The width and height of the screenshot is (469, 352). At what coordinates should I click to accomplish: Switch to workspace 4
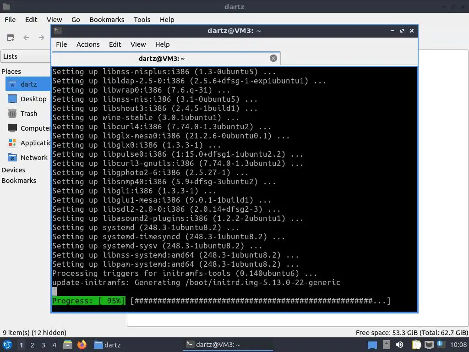click(x=55, y=345)
